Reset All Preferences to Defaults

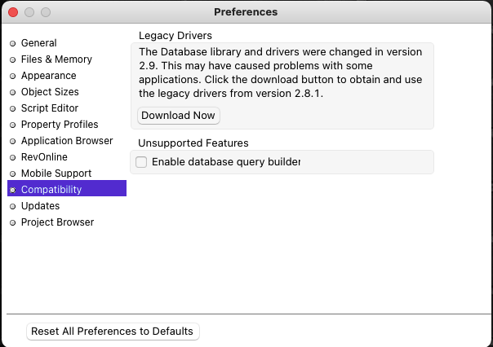(113, 332)
